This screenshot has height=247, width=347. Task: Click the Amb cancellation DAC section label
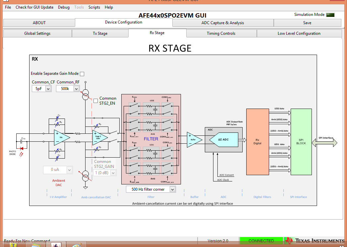click(x=96, y=197)
